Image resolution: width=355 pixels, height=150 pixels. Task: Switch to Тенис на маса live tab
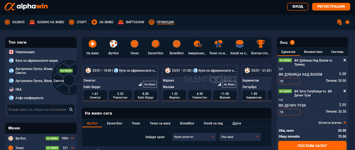click(160, 123)
